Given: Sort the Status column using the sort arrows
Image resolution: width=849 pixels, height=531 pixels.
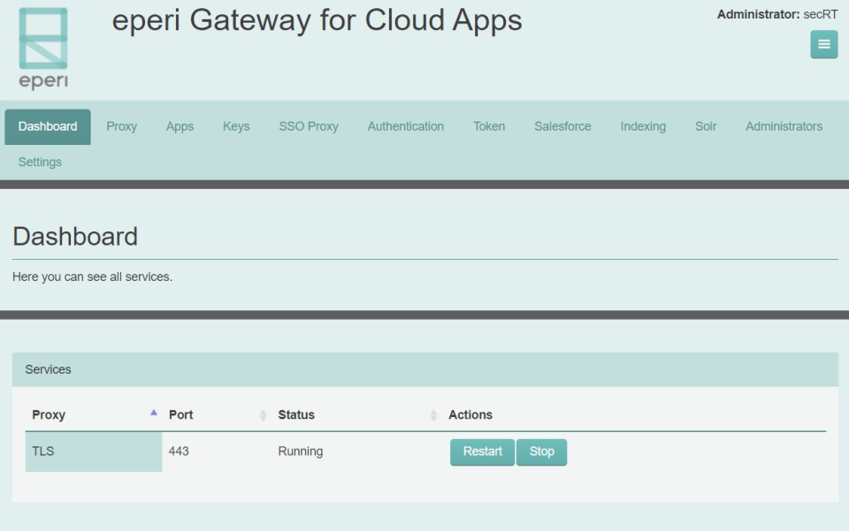Looking at the screenshot, I should coord(433,413).
